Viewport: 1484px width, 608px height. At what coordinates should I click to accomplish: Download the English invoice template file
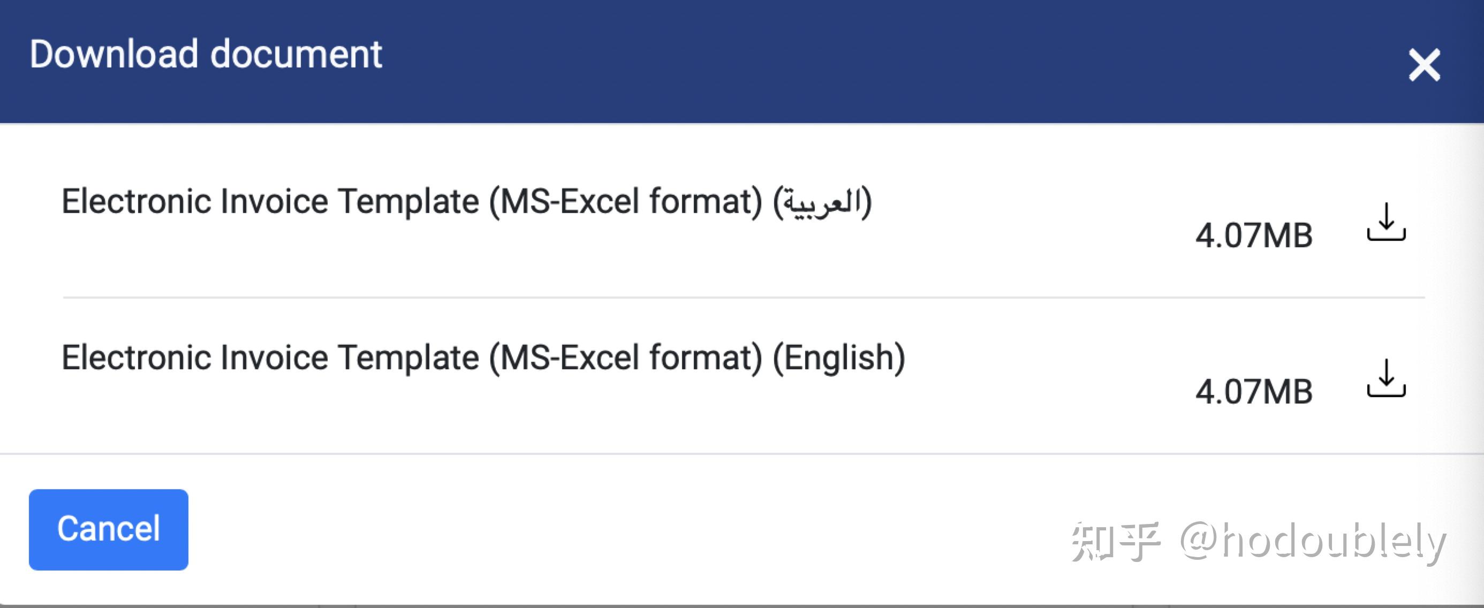pos(1386,379)
